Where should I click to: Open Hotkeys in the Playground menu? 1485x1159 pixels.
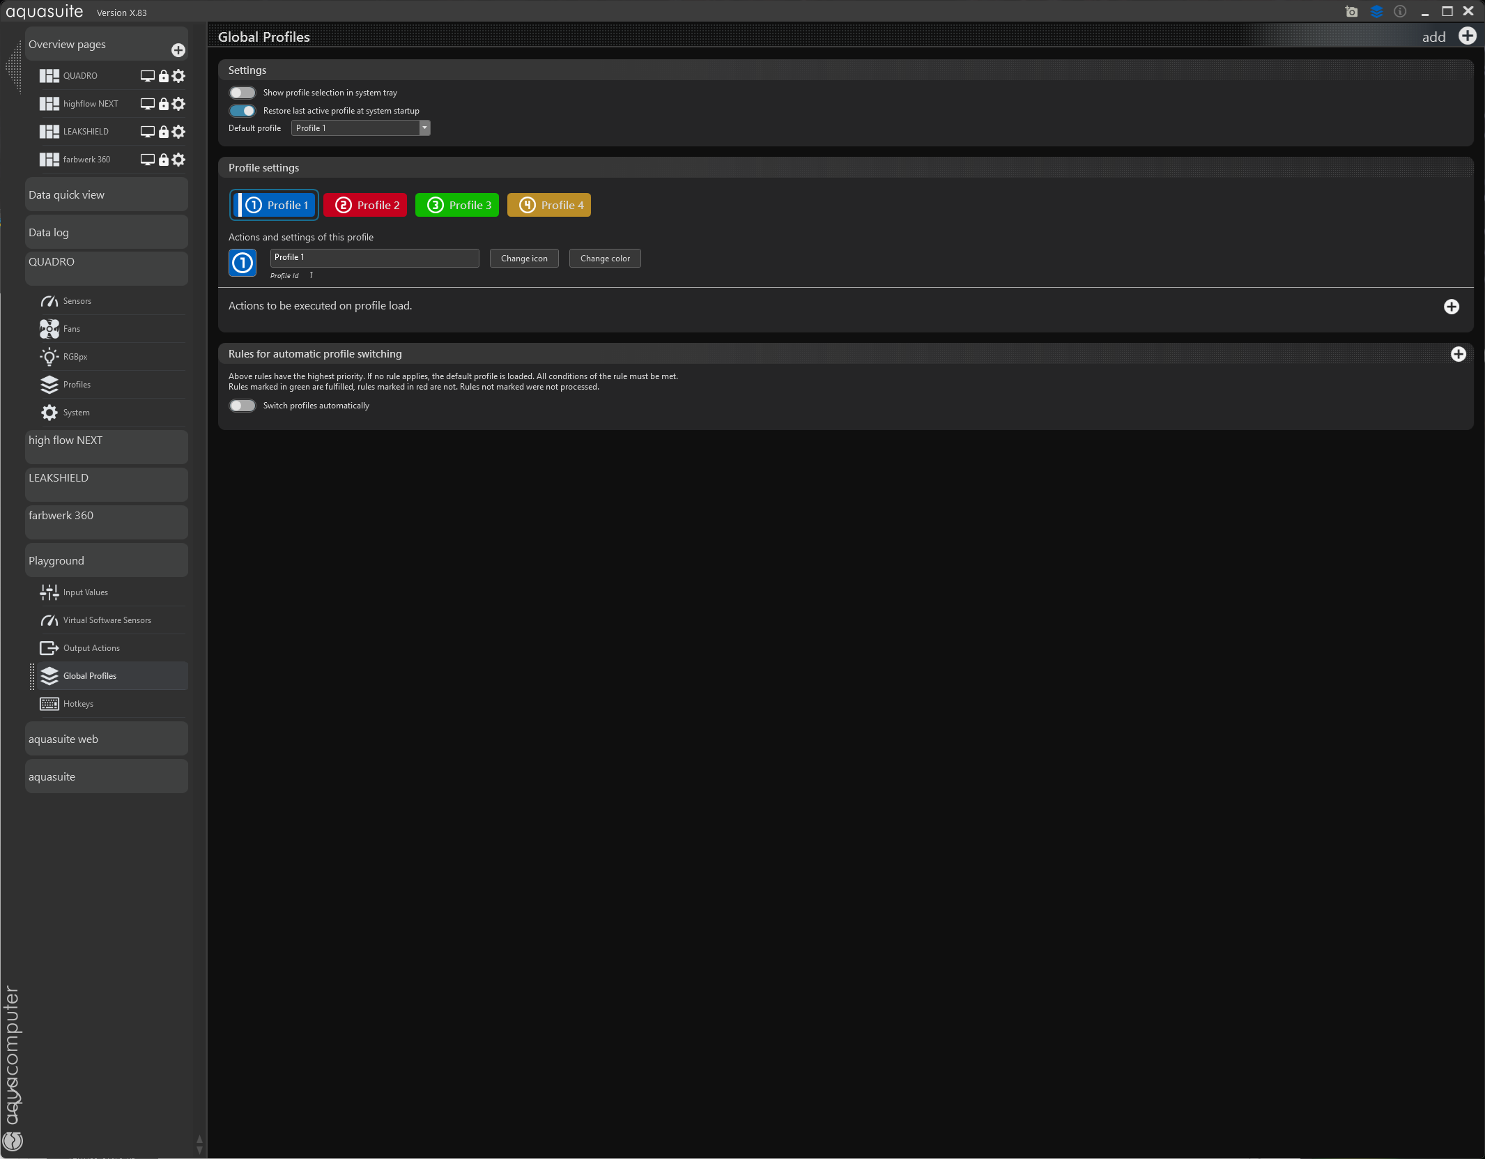pyautogui.click(x=78, y=704)
